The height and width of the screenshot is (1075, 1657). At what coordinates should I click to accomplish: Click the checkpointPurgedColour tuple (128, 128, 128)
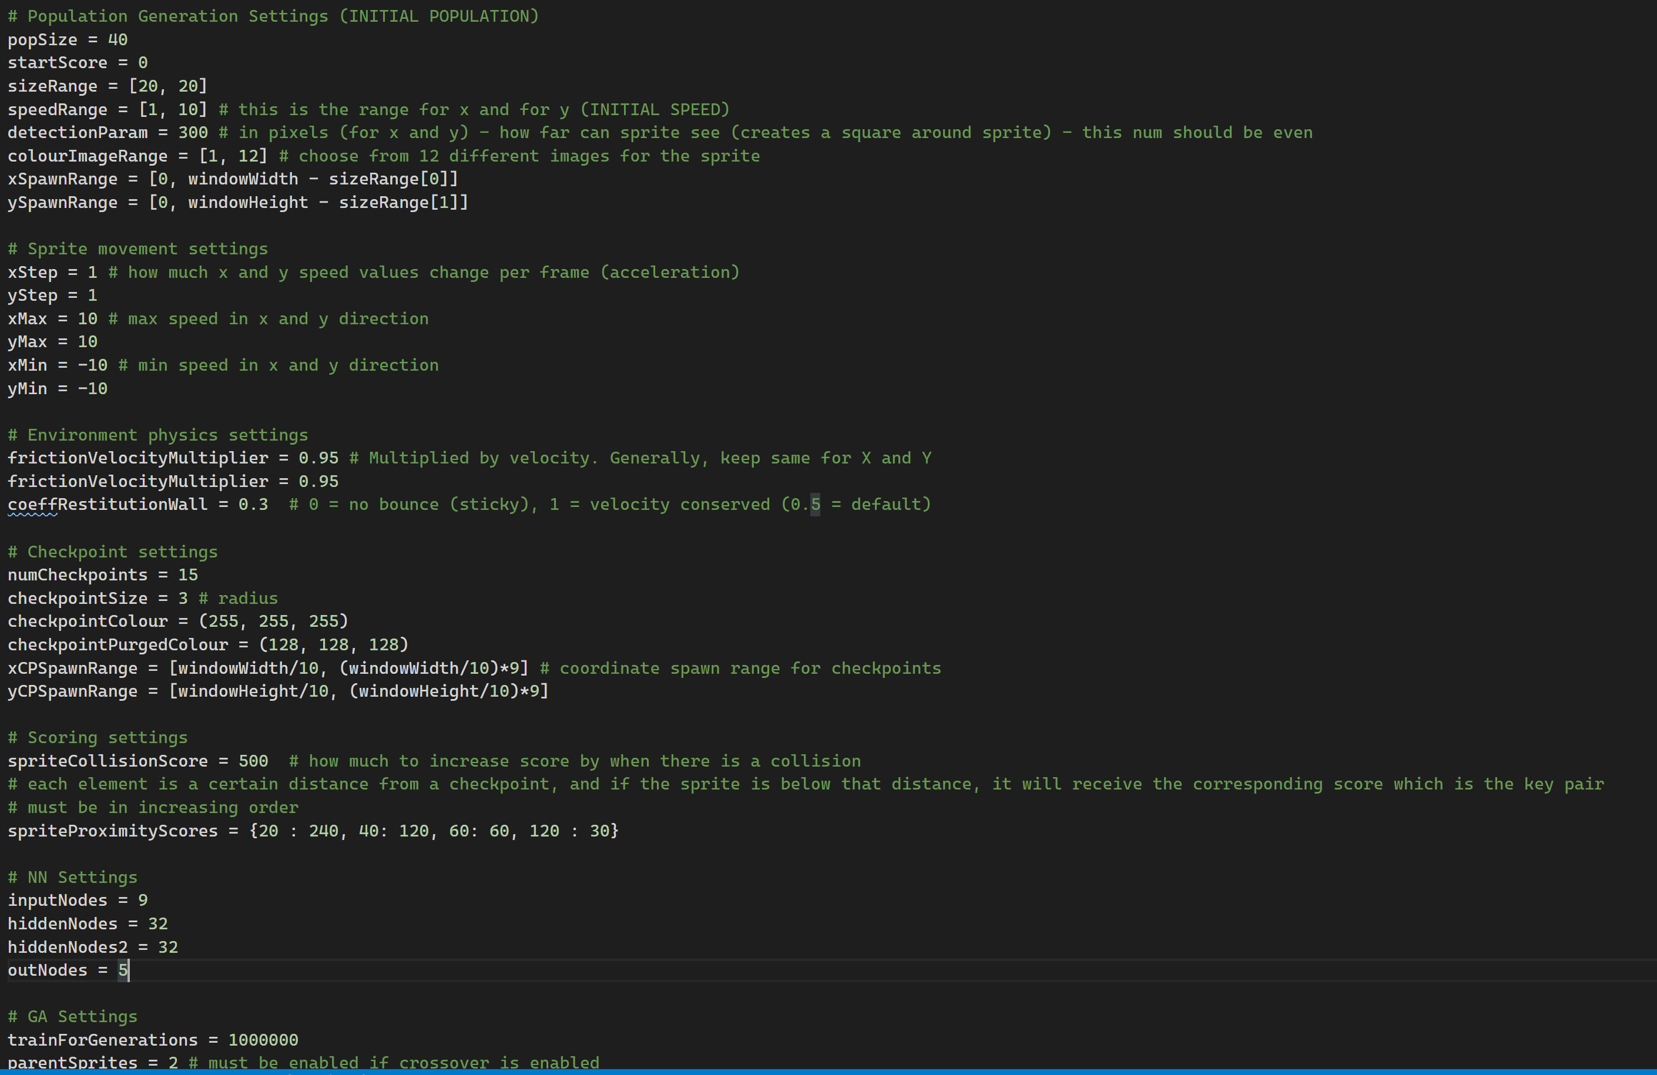(x=333, y=645)
